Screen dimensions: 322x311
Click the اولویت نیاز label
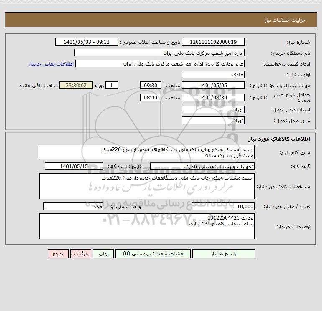coord(299,75)
